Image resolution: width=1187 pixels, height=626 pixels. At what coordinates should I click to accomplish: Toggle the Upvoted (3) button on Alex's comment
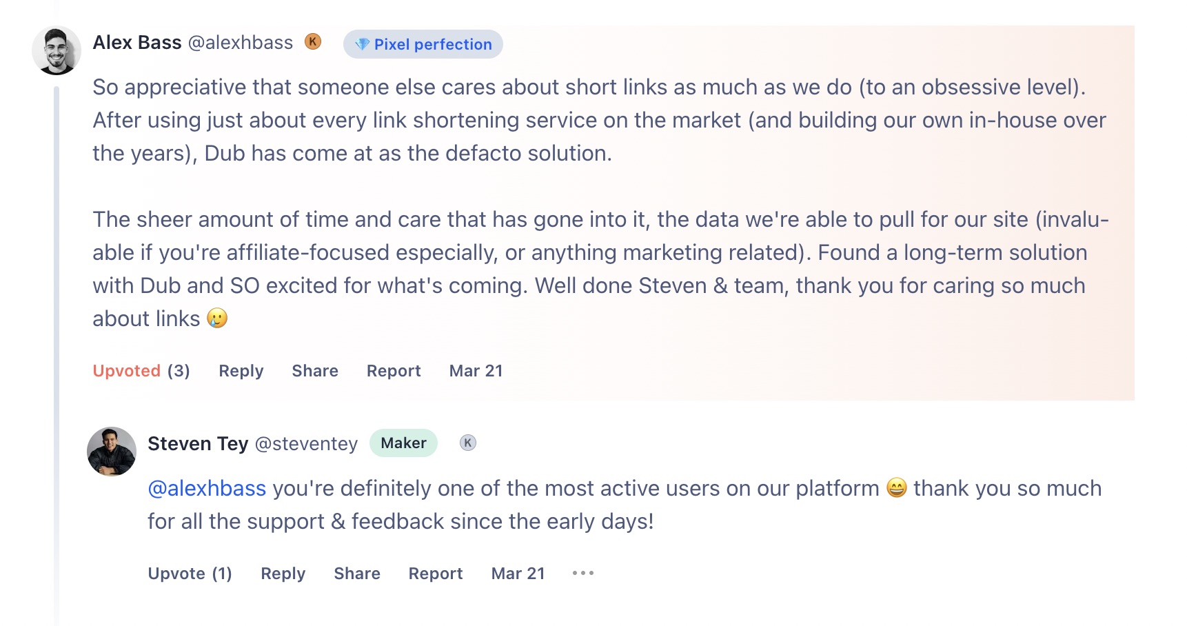tap(141, 371)
